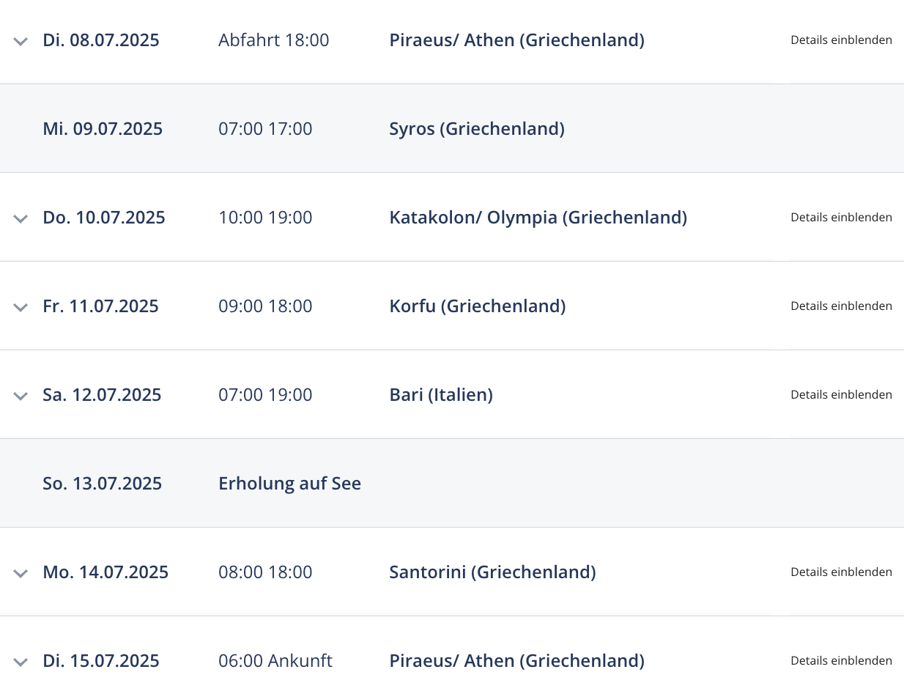Click Details einblenden for Katakolon/ Olympia
Screen dimensions: 904x683
coord(841,218)
